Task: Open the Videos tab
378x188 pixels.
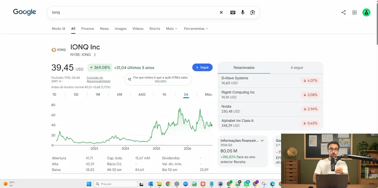Action: click(138, 29)
